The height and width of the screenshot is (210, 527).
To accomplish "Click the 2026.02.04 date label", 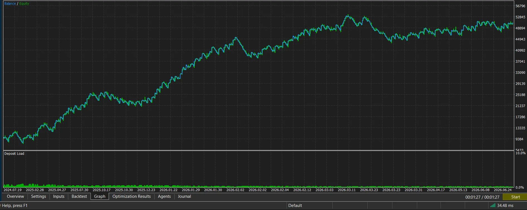I will pos(280,190).
